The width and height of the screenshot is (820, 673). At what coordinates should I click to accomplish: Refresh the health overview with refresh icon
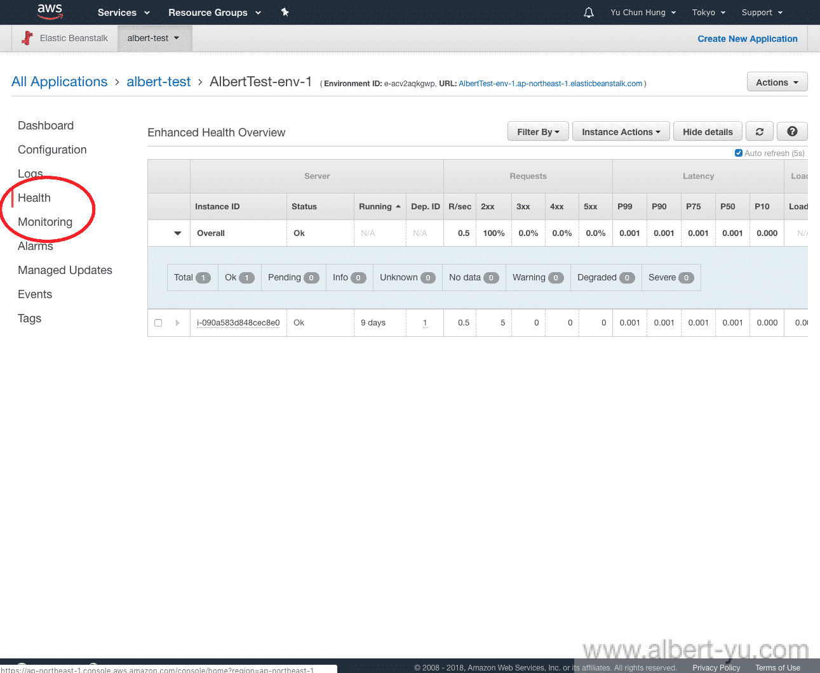(x=759, y=131)
